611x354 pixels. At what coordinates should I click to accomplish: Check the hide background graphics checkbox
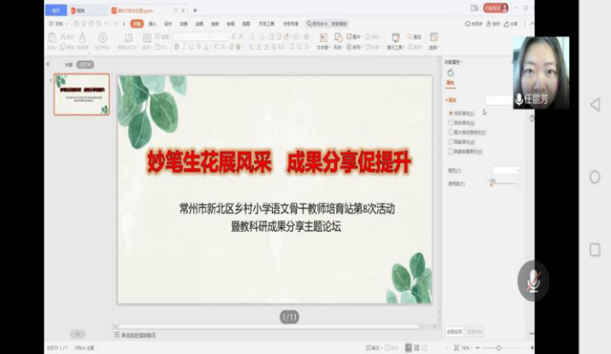451,152
